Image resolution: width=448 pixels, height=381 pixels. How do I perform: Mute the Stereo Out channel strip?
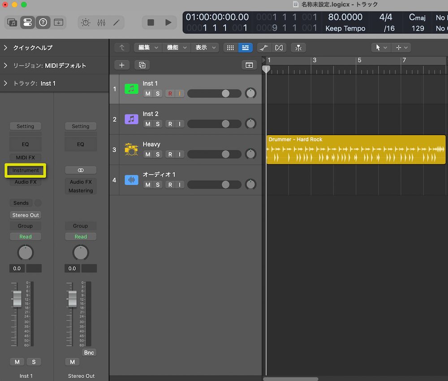point(72,362)
